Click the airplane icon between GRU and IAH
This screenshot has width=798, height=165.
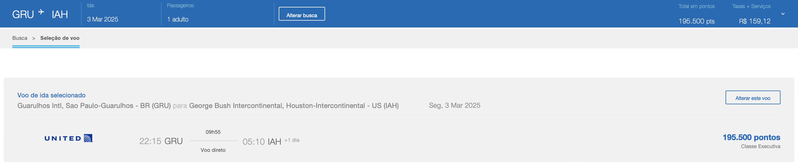point(41,12)
